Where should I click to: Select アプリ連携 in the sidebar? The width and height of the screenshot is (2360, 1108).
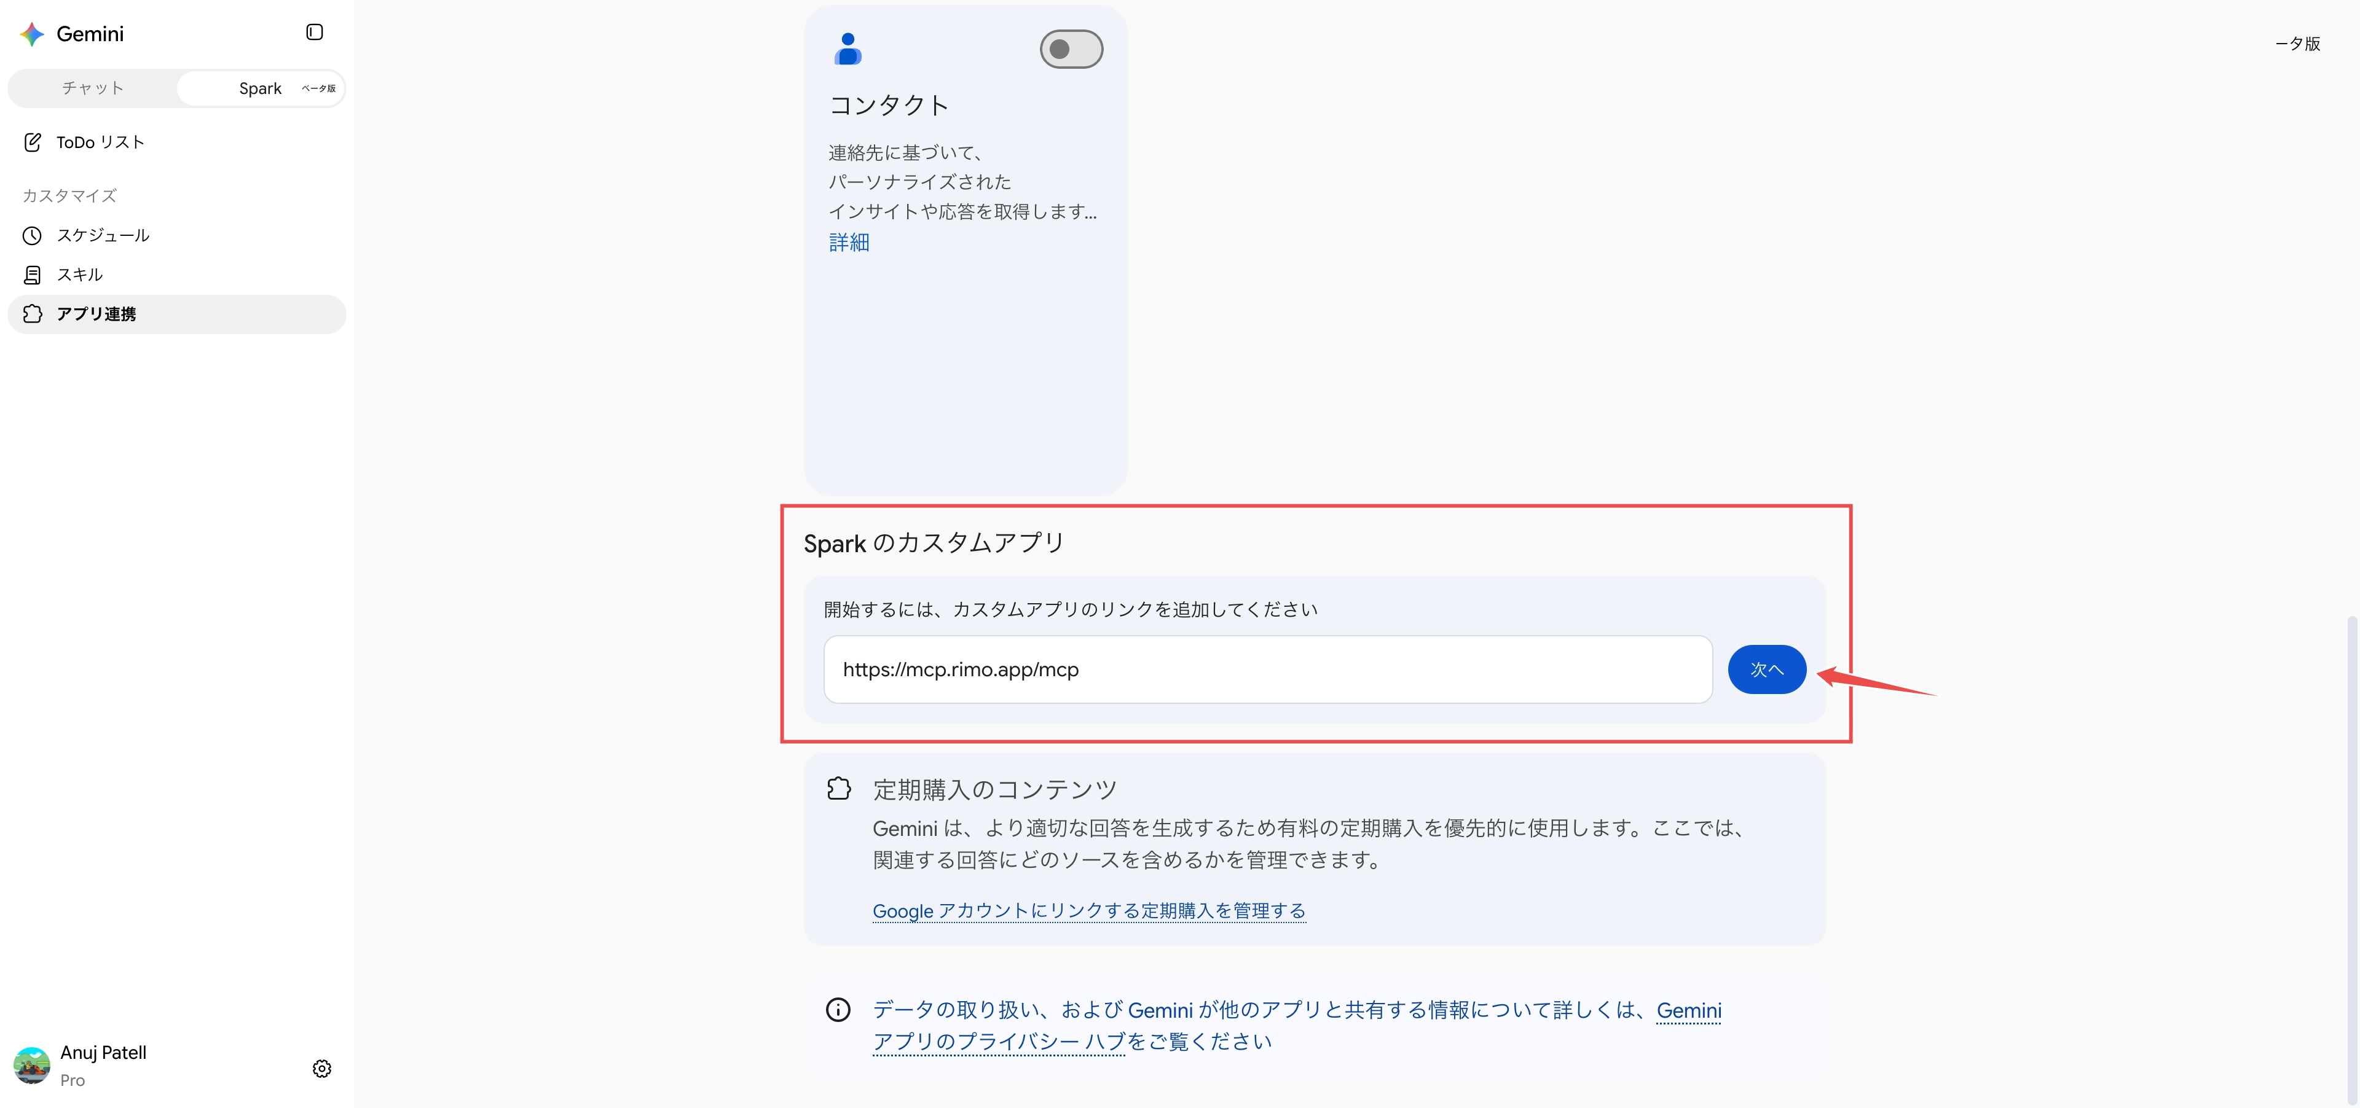coord(176,314)
